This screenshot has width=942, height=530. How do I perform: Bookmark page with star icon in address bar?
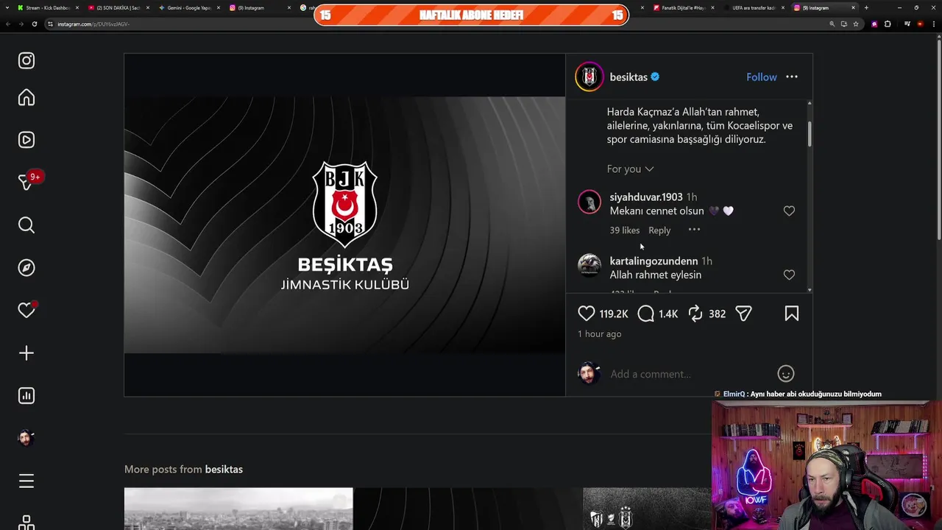(x=856, y=24)
